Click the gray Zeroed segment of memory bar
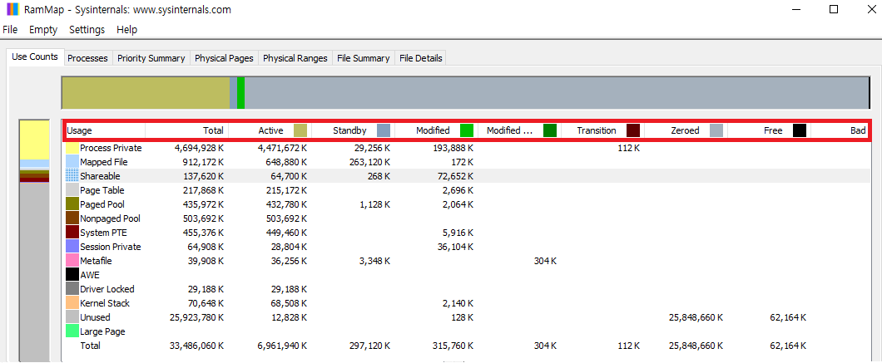This screenshot has width=882, height=363. click(557, 93)
